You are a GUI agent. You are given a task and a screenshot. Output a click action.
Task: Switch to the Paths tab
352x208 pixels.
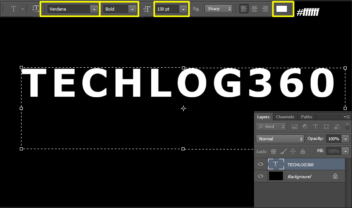coord(306,117)
